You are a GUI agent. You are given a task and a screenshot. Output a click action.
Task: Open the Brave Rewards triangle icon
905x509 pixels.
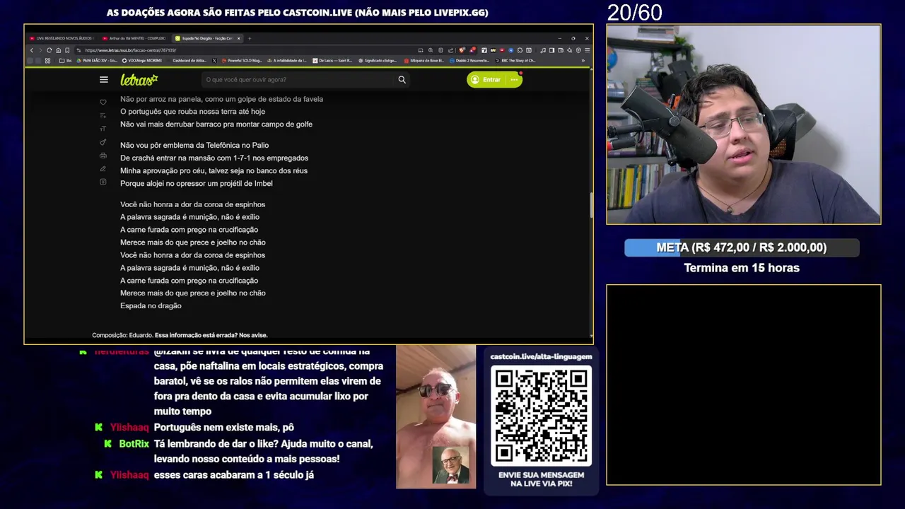click(473, 50)
